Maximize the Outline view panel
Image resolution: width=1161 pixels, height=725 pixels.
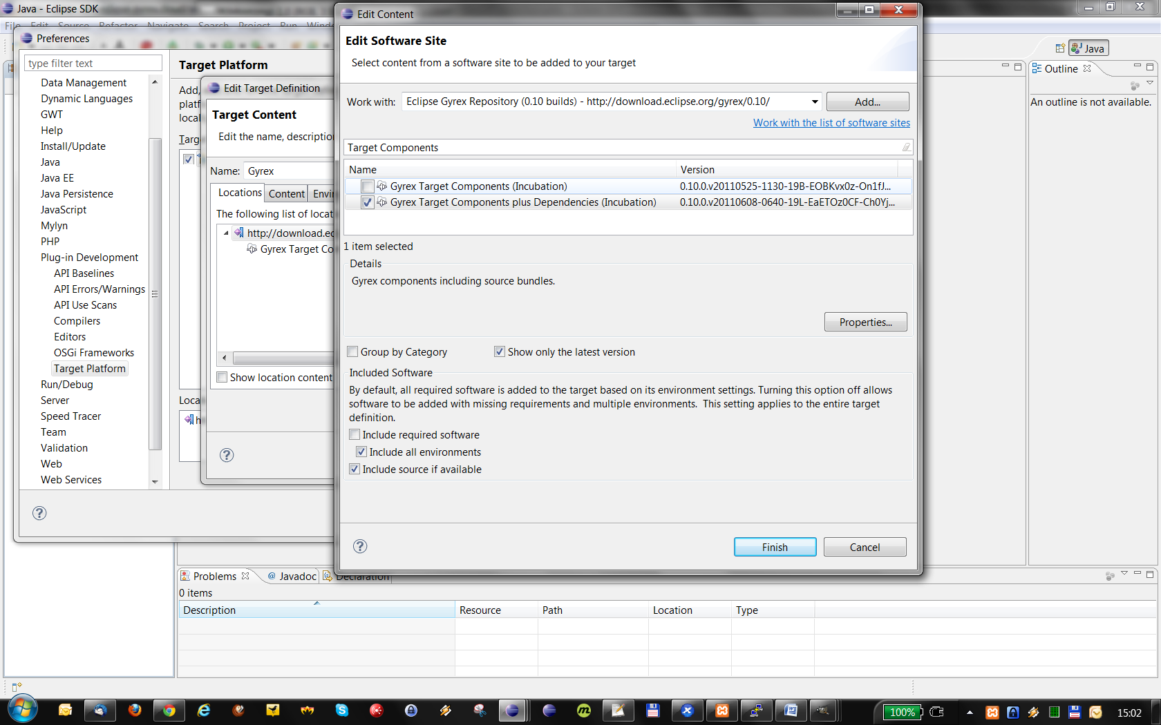tap(1150, 66)
